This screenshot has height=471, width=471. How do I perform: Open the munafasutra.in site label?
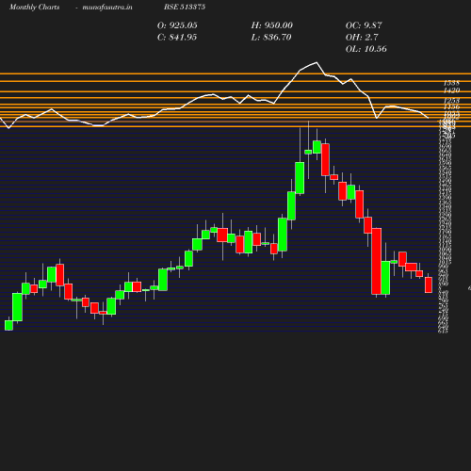(107, 8)
